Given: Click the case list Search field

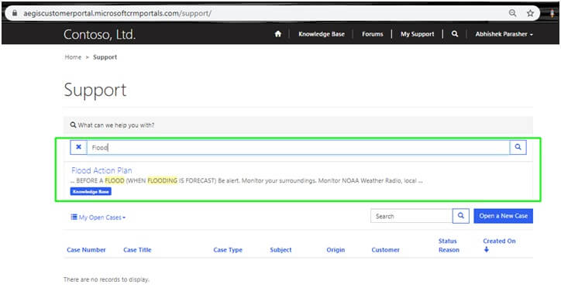Looking at the screenshot, I should (411, 216).
